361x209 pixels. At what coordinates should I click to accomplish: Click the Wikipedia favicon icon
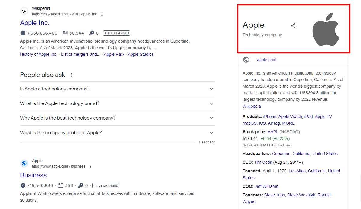click(24, 11)
